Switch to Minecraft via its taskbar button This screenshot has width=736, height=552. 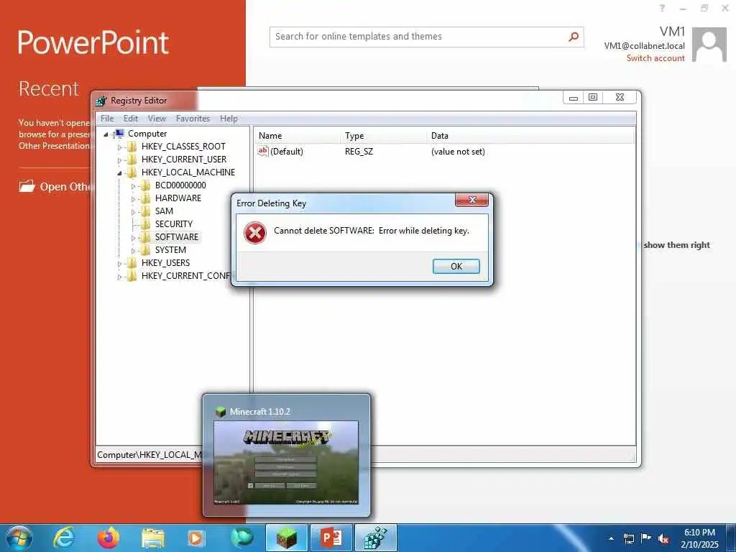(x=286, y=538)
